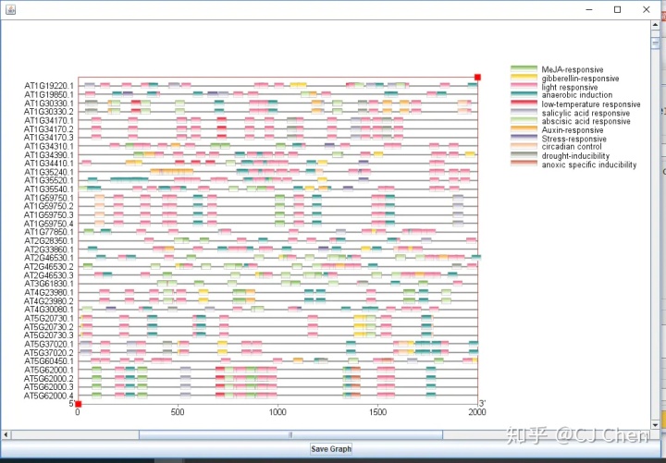666x463 pixels.
Task: Click gene label AT1G19220.1
Action: point(49,86)
